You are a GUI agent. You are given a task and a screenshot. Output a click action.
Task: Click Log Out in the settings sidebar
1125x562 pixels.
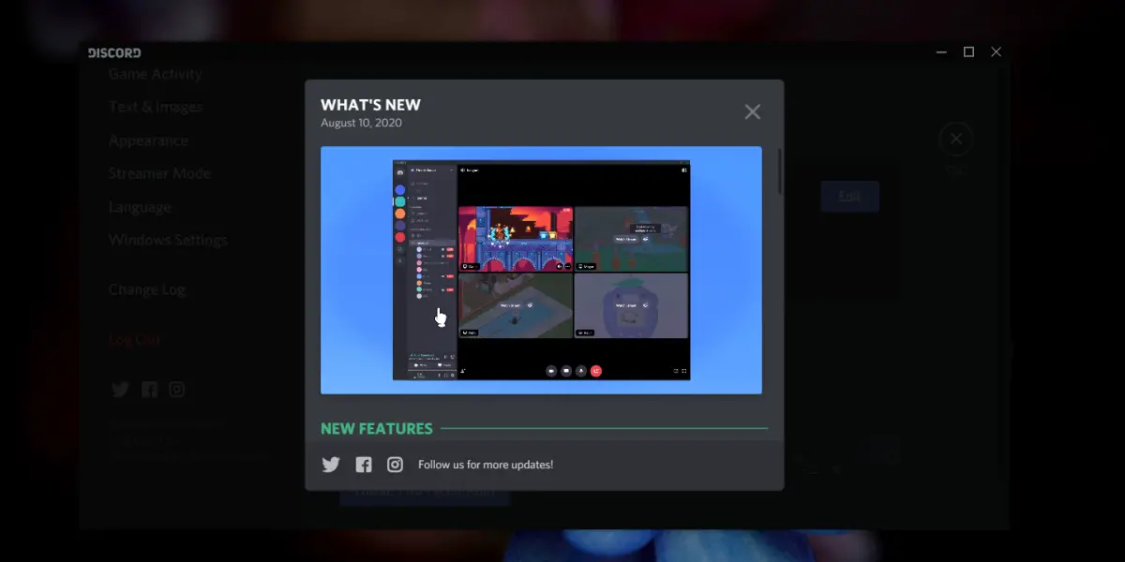click(x=134, y=340)
